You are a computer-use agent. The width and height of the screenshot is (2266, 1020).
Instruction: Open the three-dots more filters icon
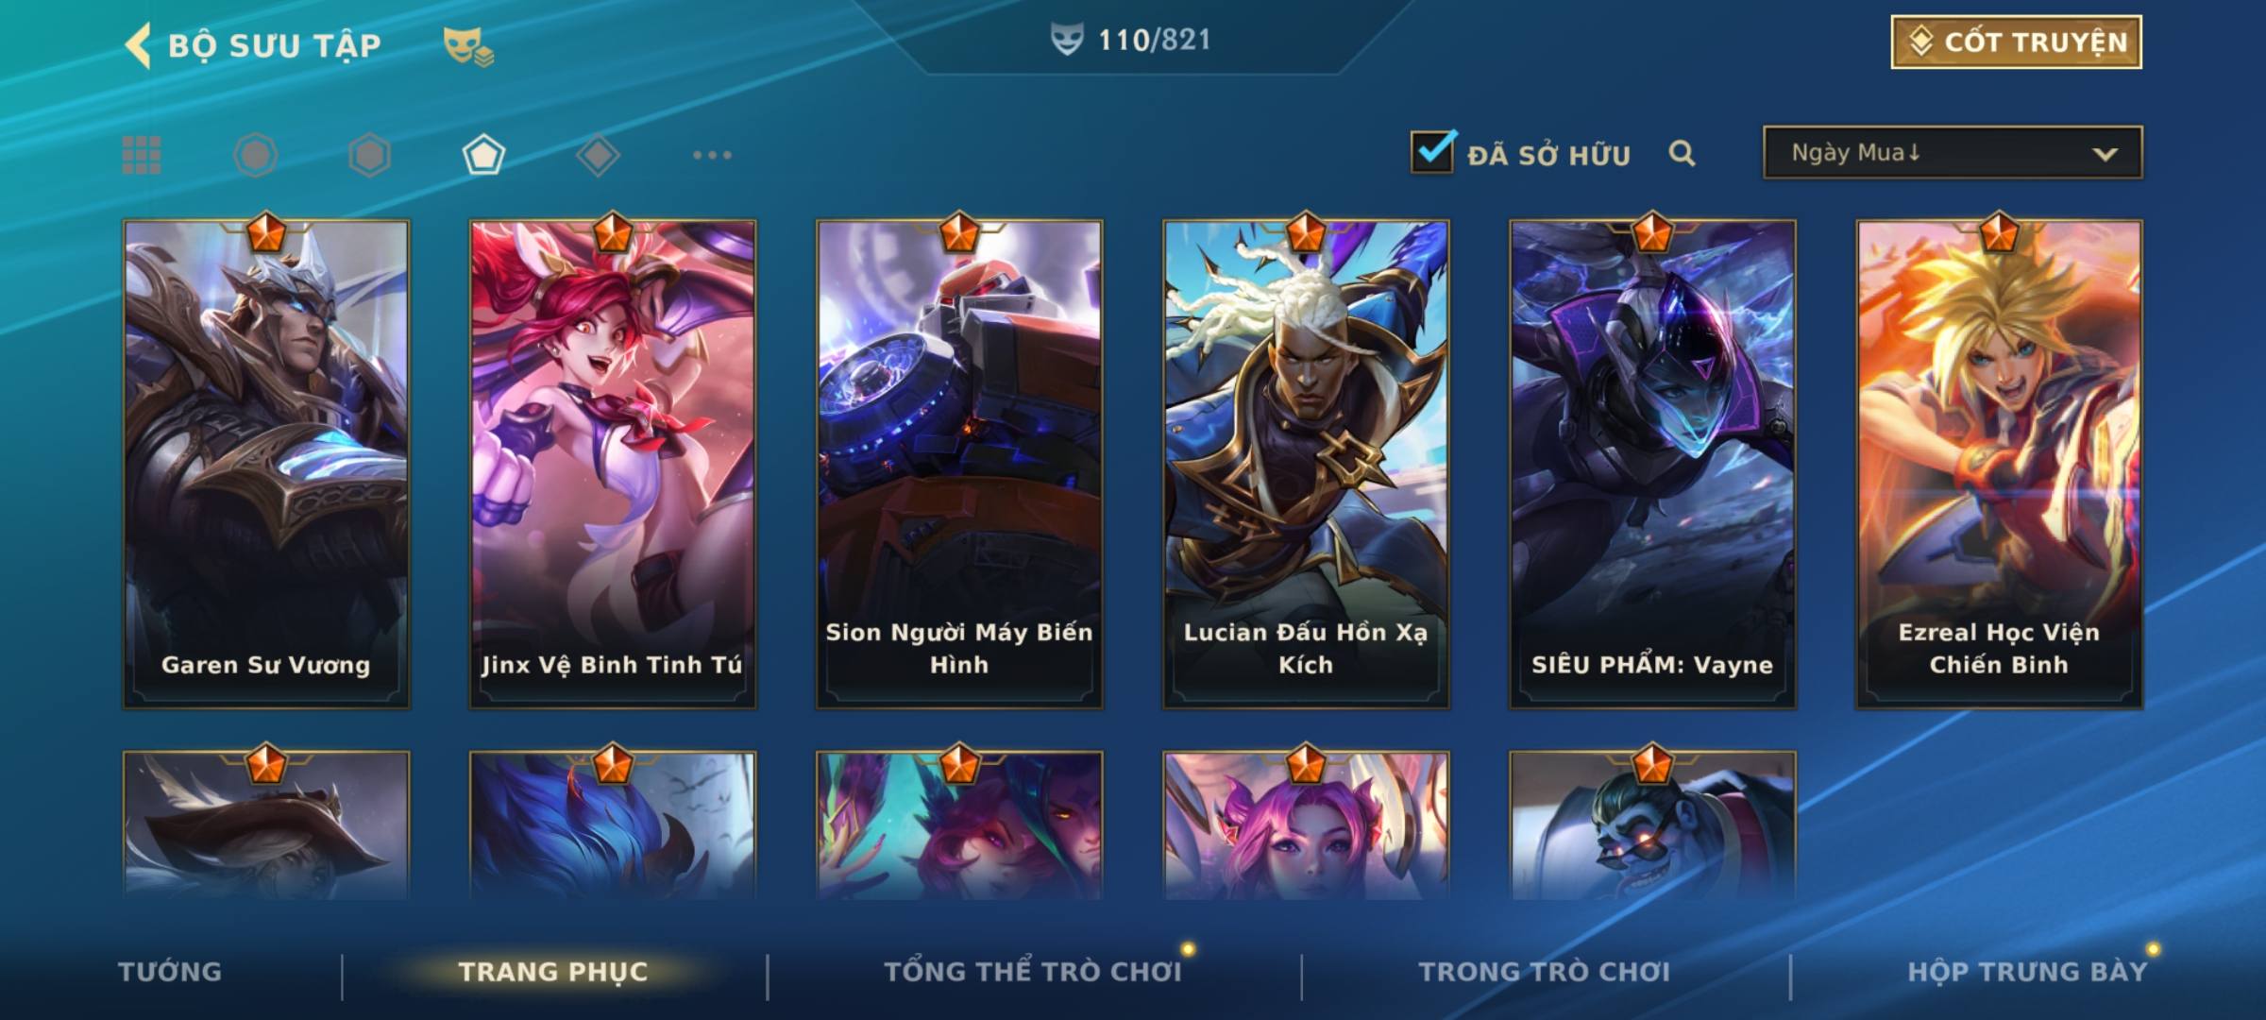click(712, 155)
